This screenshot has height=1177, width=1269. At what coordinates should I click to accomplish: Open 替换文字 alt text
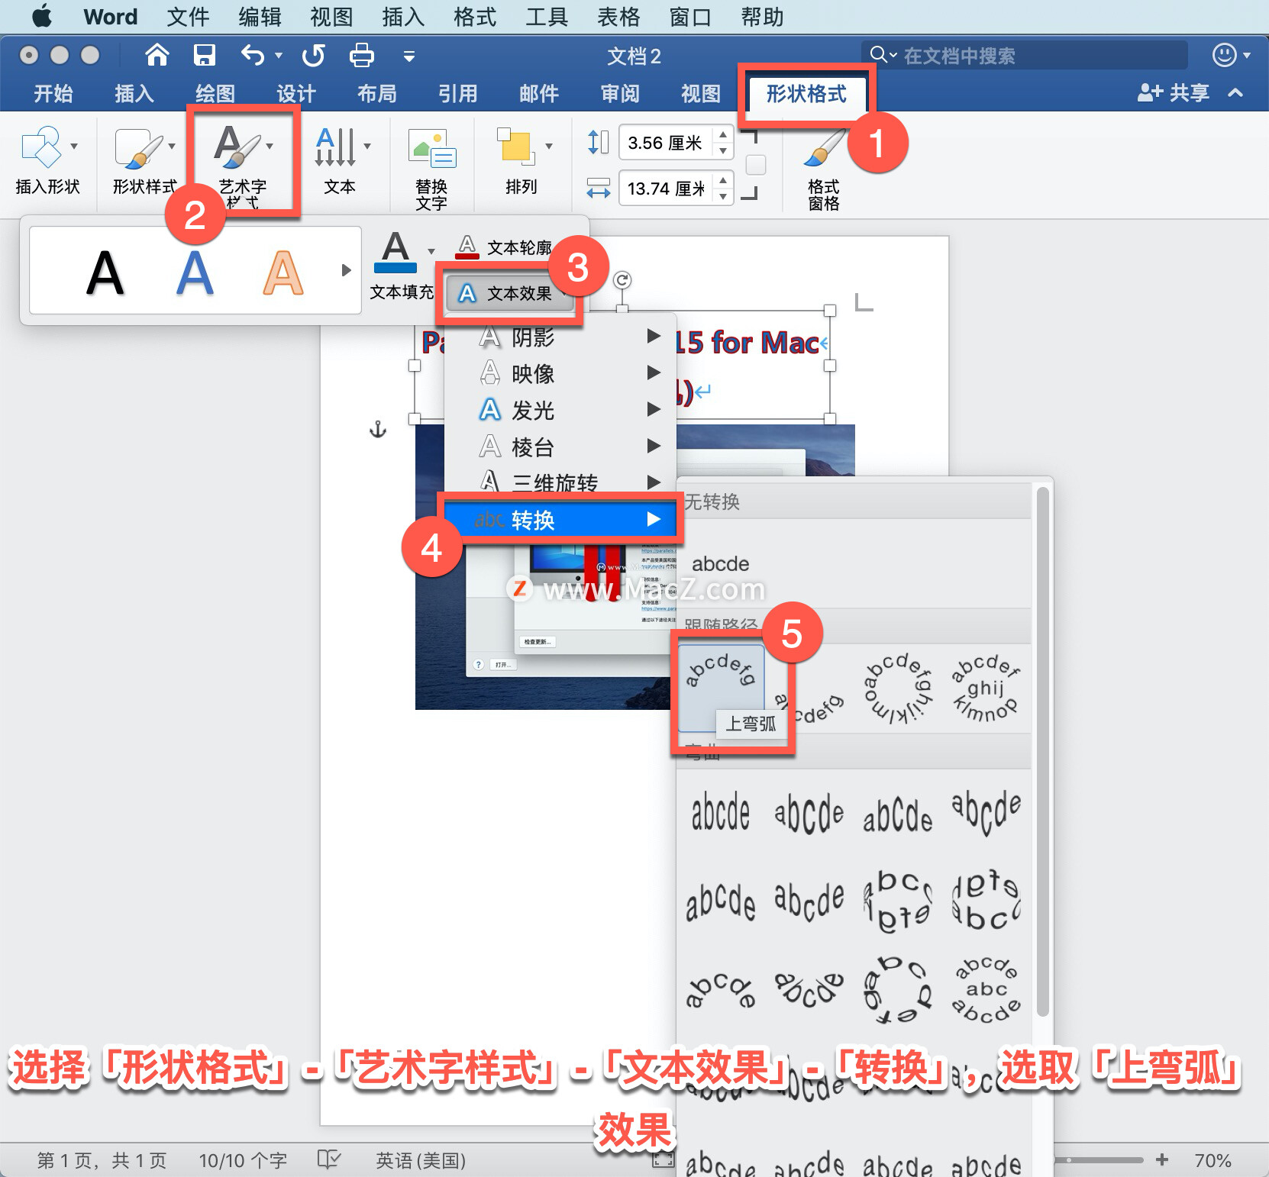(431, 169)
